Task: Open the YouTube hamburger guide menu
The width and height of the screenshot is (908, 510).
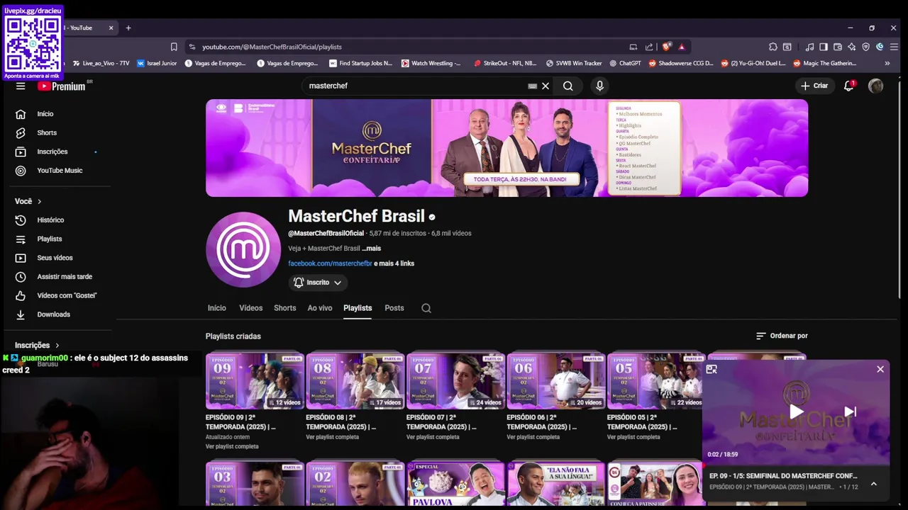Action: point(21,86)
